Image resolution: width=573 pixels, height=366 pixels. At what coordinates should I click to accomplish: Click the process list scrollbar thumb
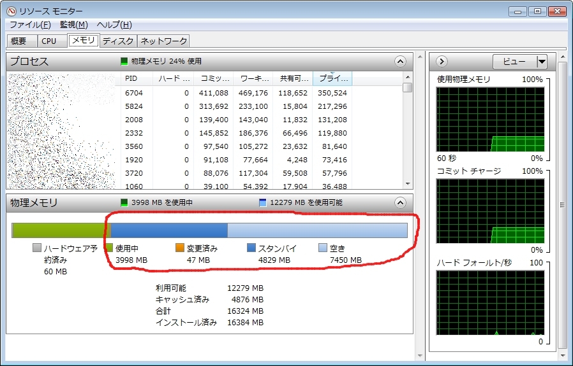click(408, 87)
